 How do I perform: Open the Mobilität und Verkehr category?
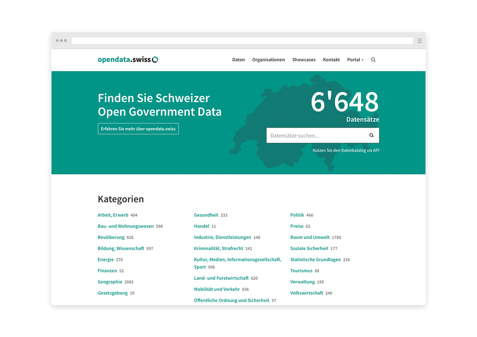pos(217,289)
